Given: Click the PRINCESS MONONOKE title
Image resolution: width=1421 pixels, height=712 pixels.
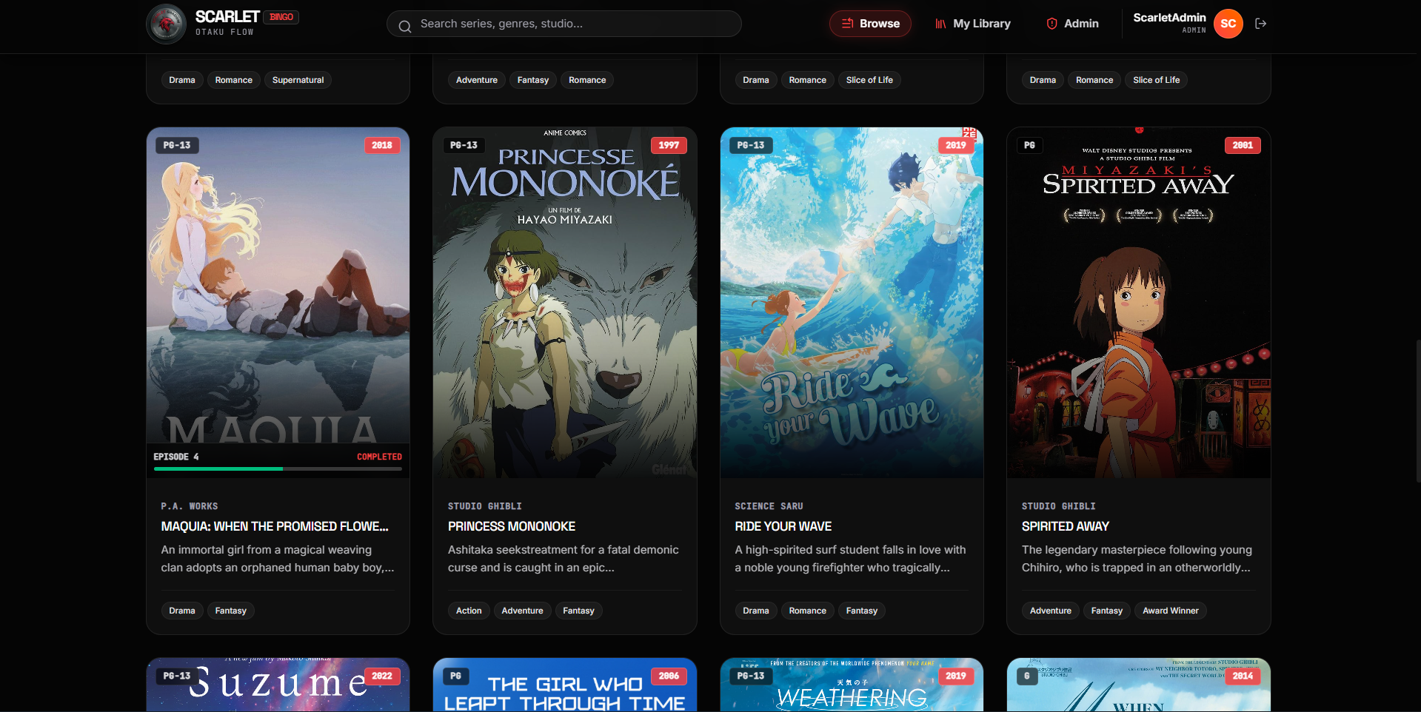Looking at the screenshot, I should coord(512,526).
